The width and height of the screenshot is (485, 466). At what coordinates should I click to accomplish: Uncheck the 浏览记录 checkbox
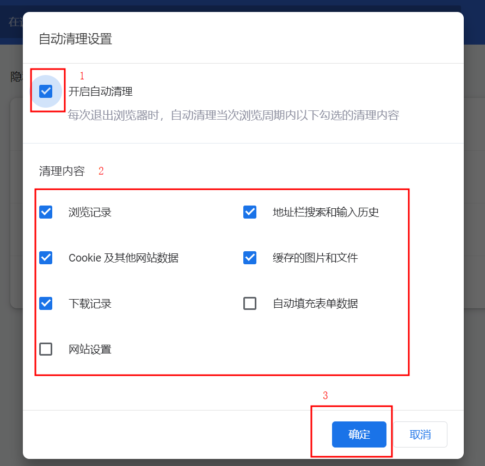(x=46, y=212)
